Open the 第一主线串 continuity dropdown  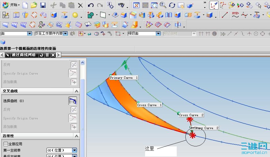(x=74, y=150)
